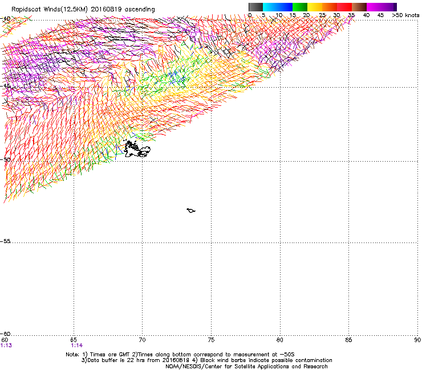
Task: Click the small Heard Island outline
Action: (x=191, y=211)
